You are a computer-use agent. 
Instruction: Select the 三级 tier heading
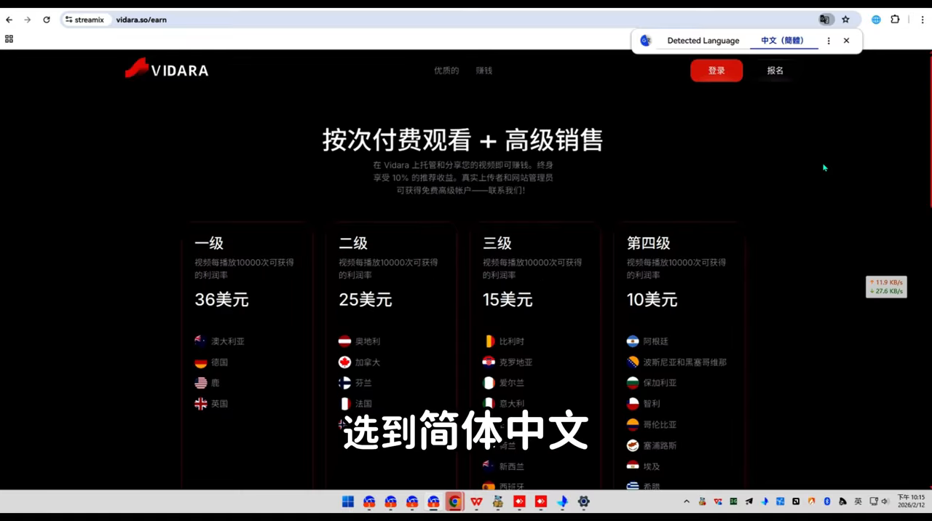497,243
